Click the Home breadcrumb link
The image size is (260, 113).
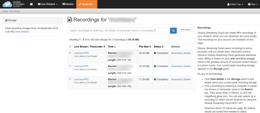pos(5,11)
